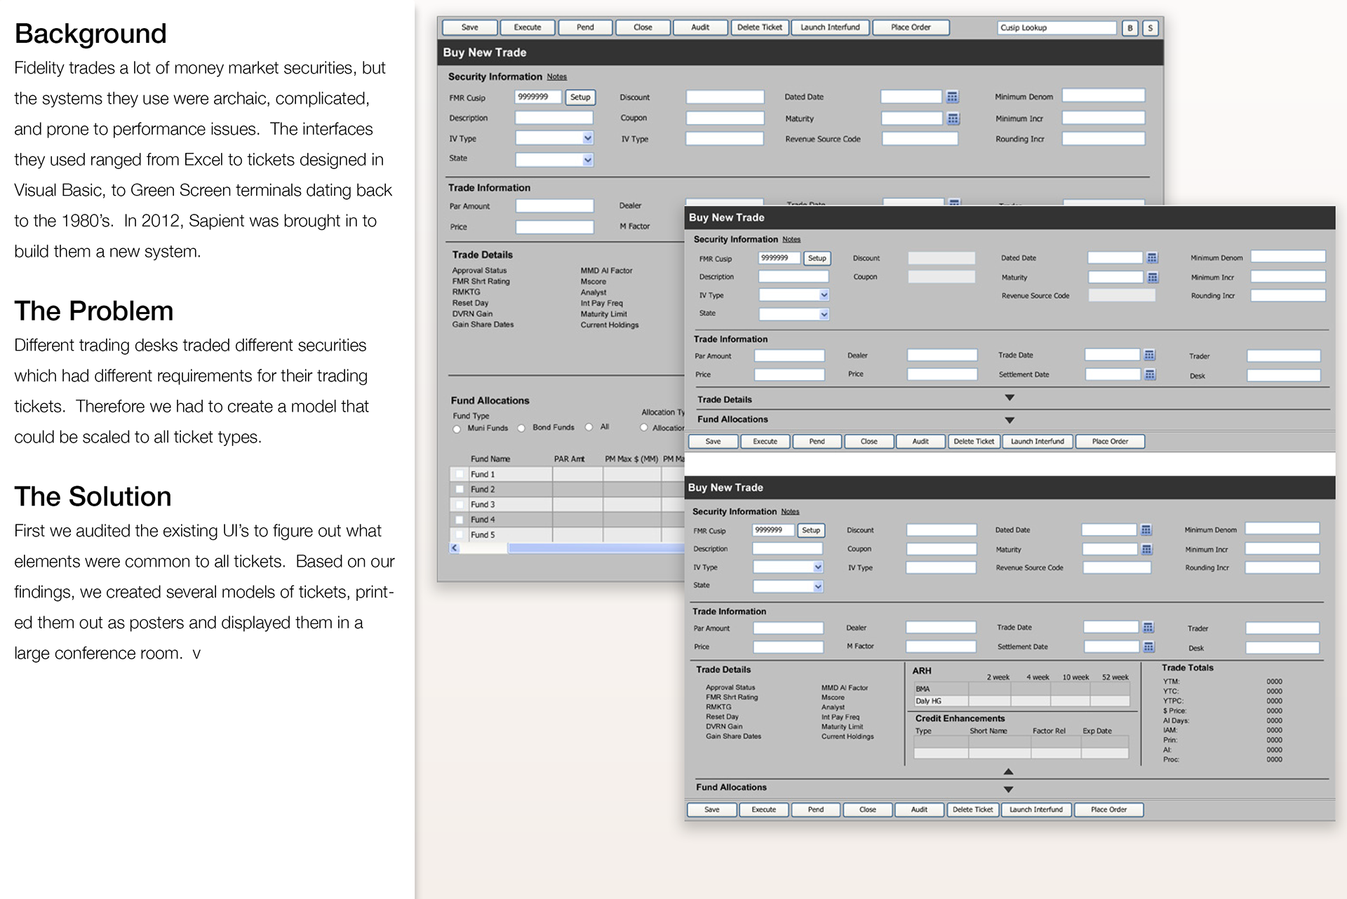Open IV Type dropdown in middle collapsed ticket

[x=824, y=295]
